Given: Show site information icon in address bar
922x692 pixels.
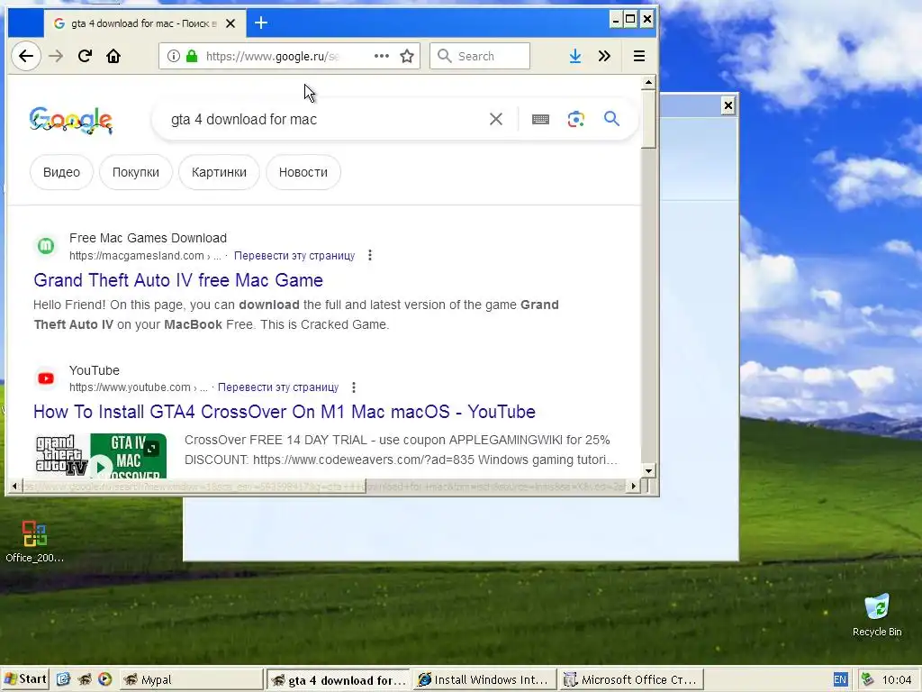Looking at the screenshot, I should pyautogui.click(x=173, y=56).
